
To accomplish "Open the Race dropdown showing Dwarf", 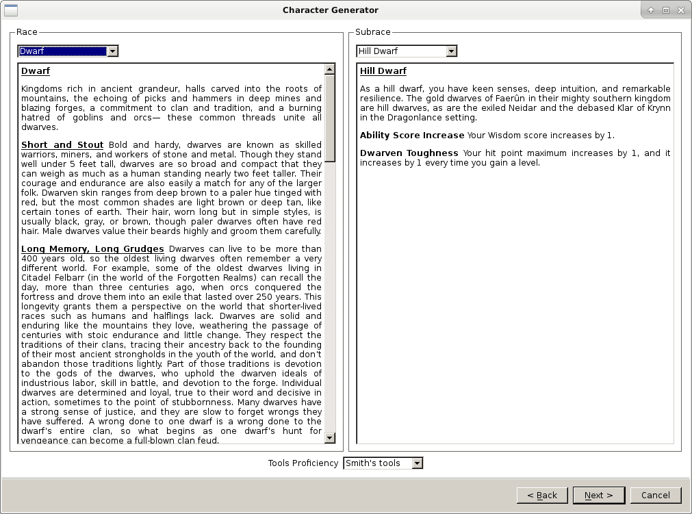I will (x=68, y=51).
